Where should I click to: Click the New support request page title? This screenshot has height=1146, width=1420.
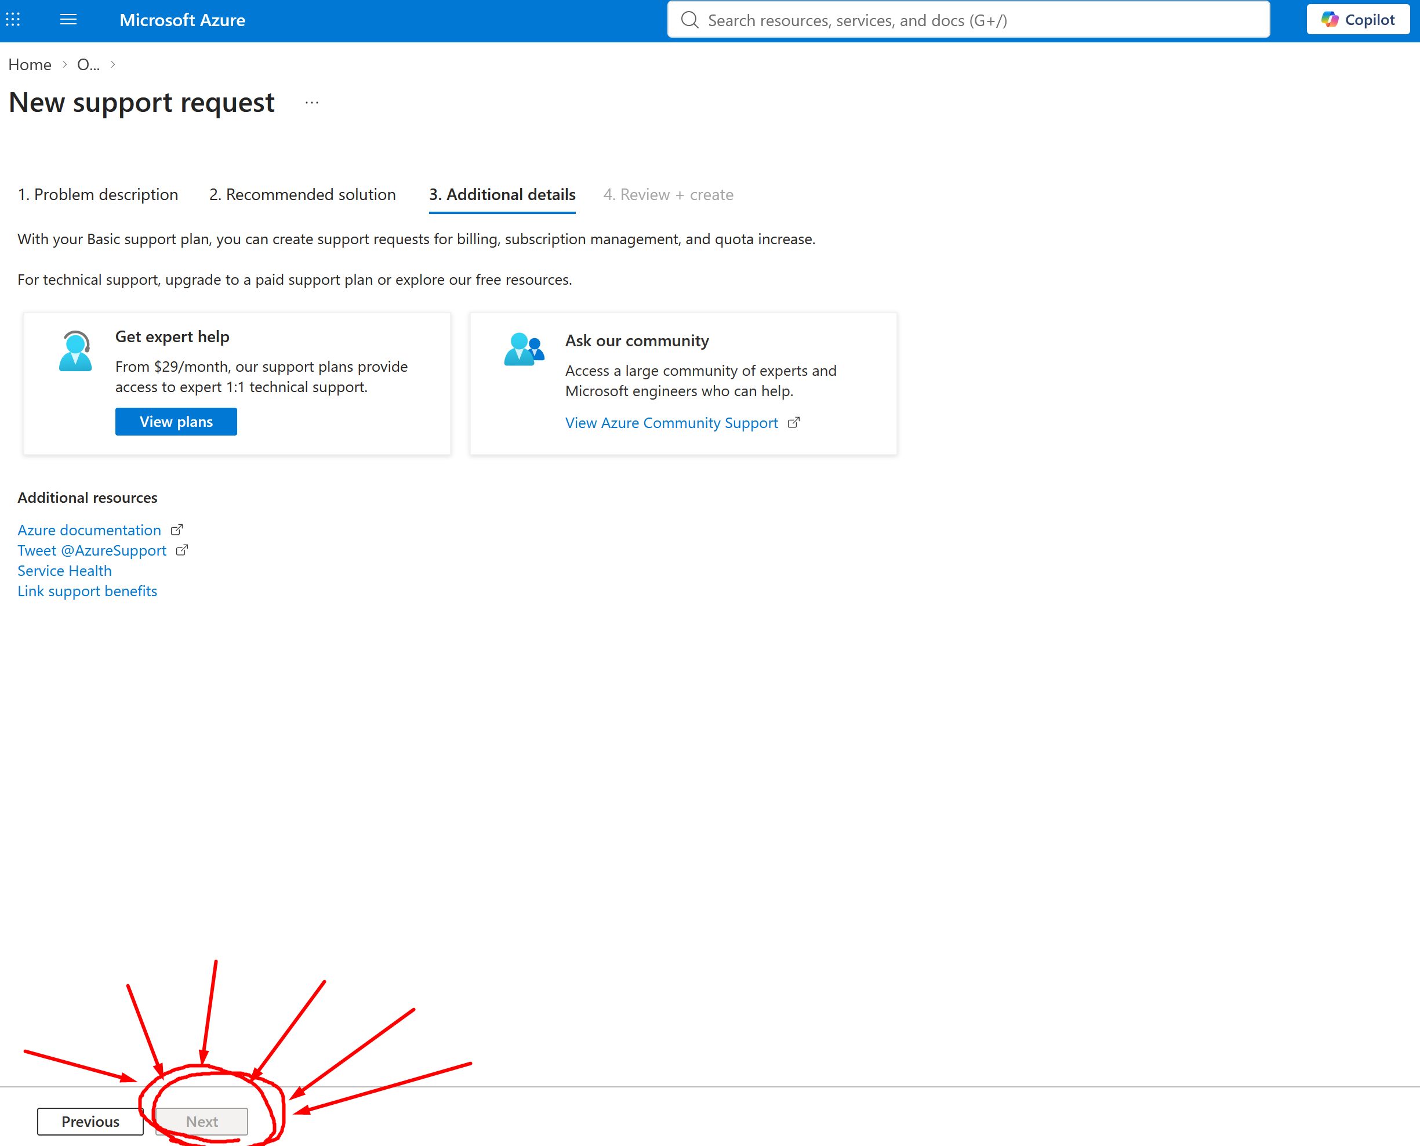(x=142, y=102)
